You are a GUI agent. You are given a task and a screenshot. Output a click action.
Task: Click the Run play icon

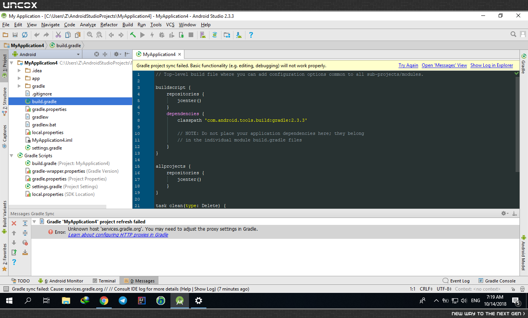pyautogui.click(x=143, y=35)
